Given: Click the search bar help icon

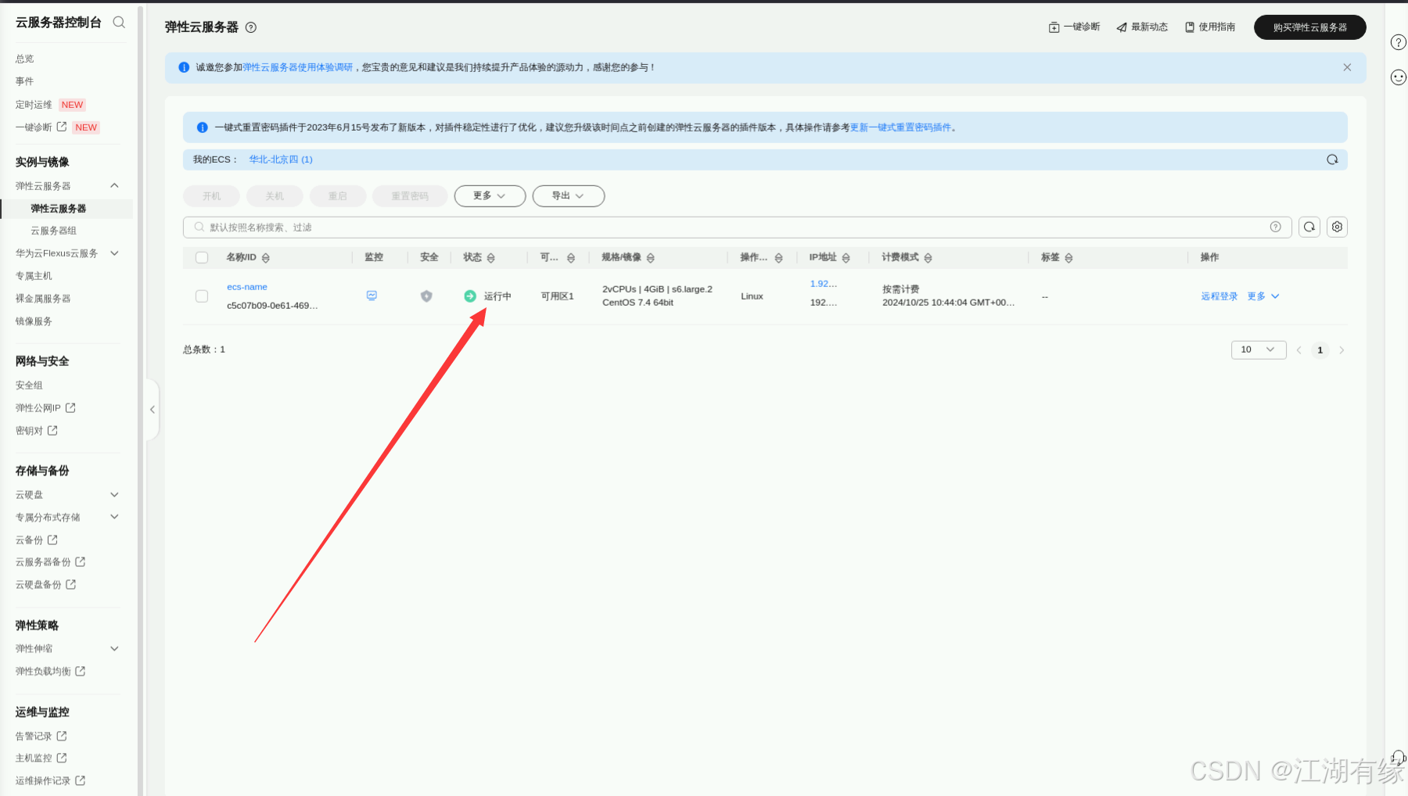Looking at the screenshot, I should tap(1276, 227).
